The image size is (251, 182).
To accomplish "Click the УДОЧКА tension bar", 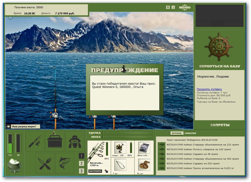I will click(x=128, y=133).
